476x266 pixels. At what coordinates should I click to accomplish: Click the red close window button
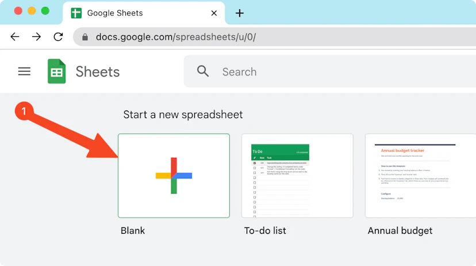[18, 11]
